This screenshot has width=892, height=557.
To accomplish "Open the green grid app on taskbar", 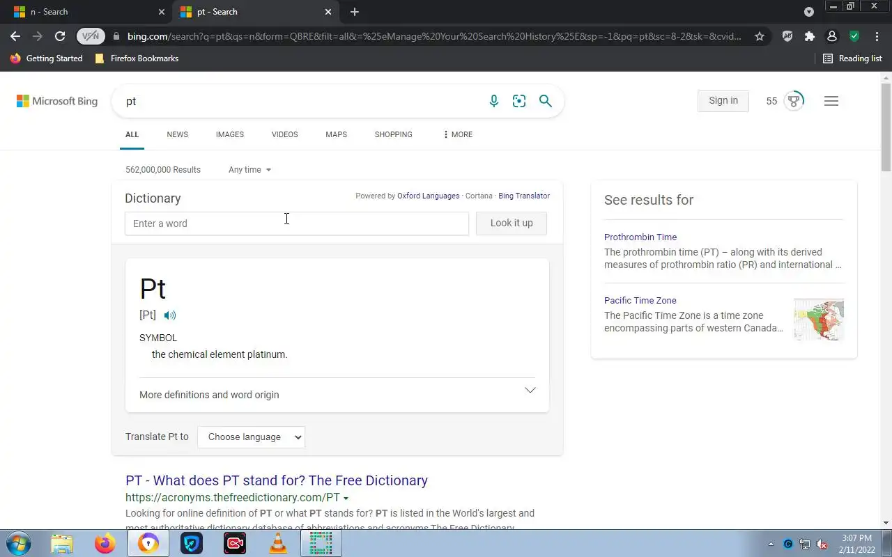I will 321,543.
